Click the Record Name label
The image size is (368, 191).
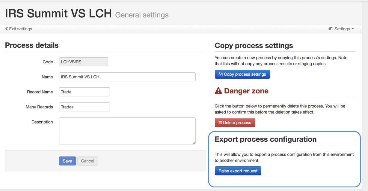tap(40, 92)
